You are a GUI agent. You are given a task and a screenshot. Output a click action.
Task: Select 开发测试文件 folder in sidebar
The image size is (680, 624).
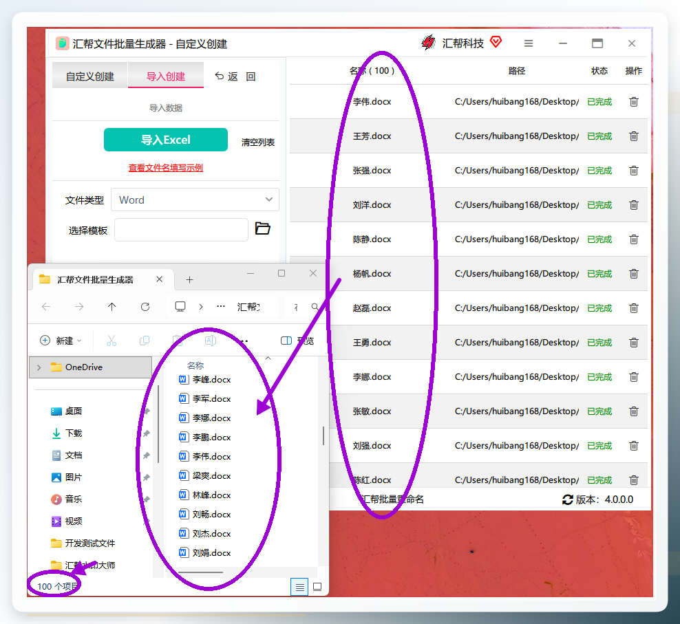[83, 544]
